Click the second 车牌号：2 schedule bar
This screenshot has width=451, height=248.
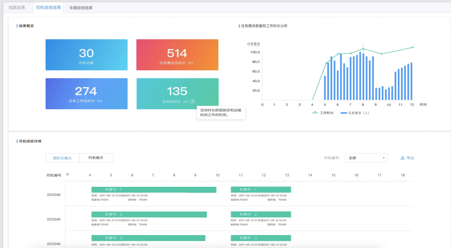[x=261, y=214]
